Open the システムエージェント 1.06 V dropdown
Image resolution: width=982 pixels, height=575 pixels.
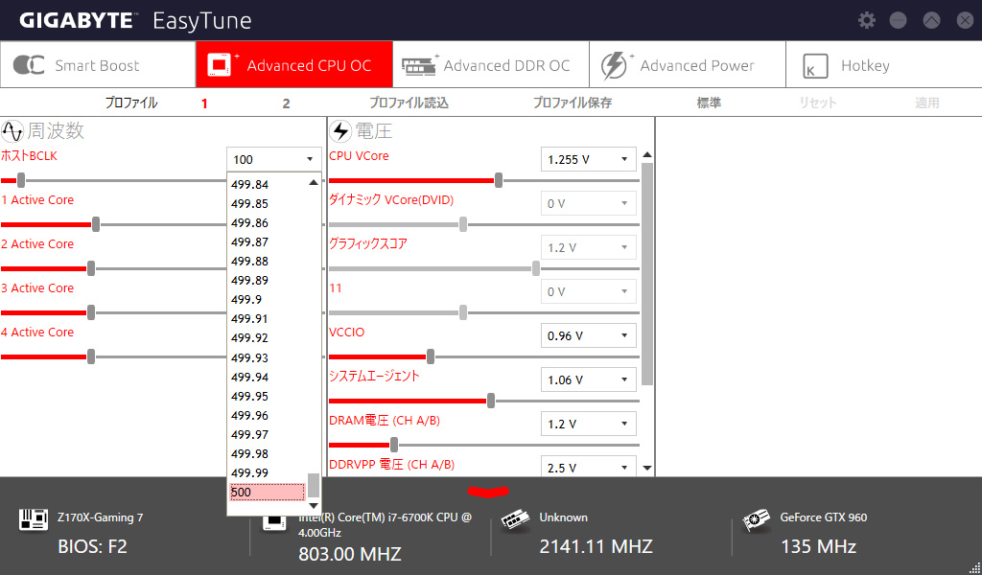tap(588, 379)
